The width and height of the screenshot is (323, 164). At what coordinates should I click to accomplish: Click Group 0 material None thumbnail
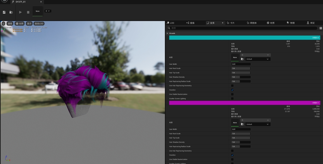coord(235,57)
